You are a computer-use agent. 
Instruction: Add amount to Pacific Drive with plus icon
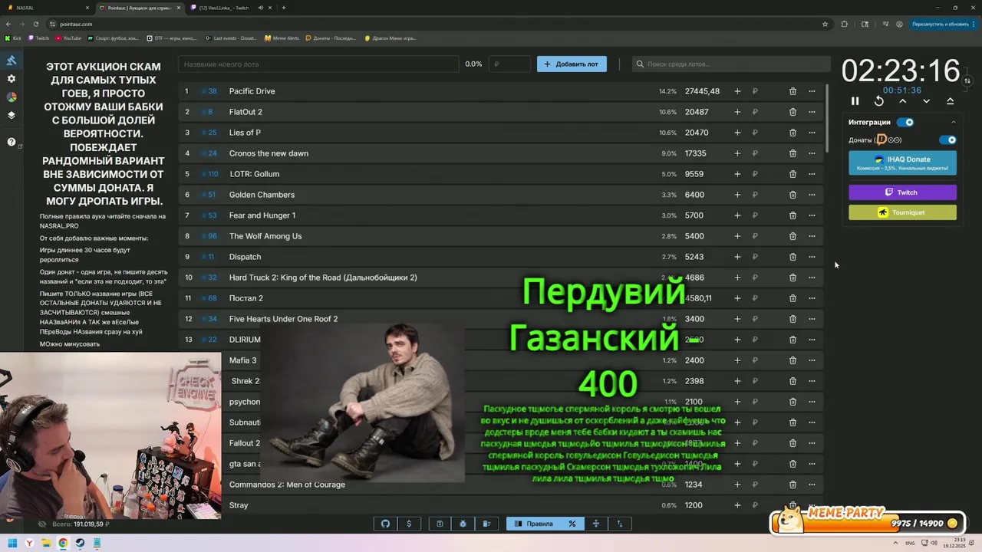coord(737,91)
